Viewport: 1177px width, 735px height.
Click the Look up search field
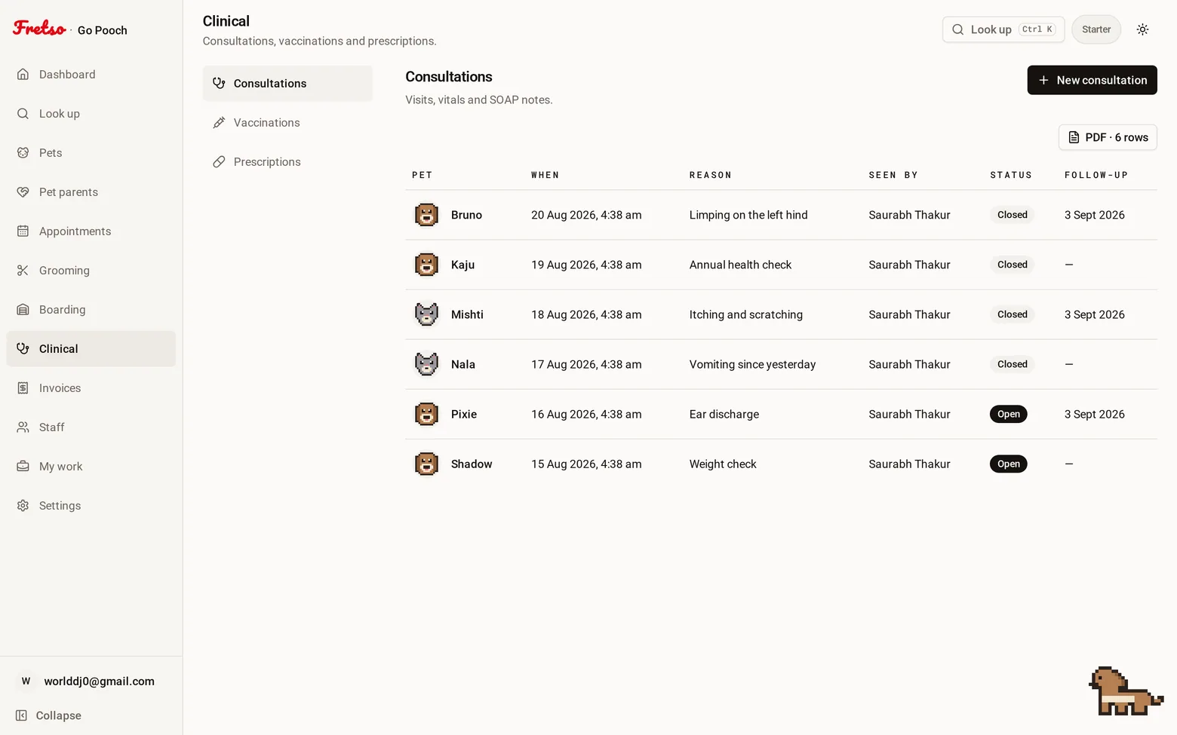click(x=1003, y=29)
